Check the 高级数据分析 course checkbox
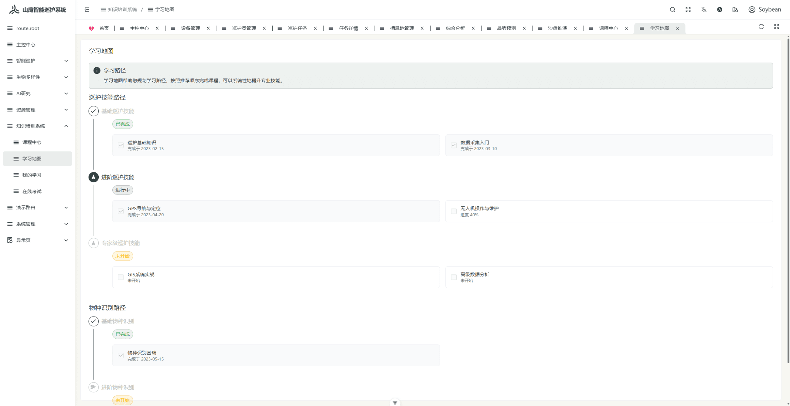This screenshot has height=406, width=790. pyautogui.click(x=454, y=277)
